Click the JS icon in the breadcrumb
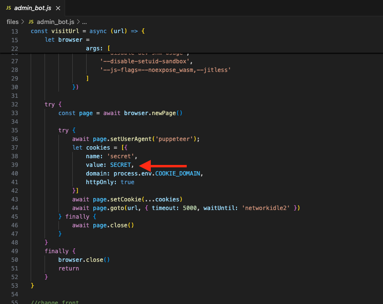Viewport: 383px width, 304px height. tap(32, 22)
